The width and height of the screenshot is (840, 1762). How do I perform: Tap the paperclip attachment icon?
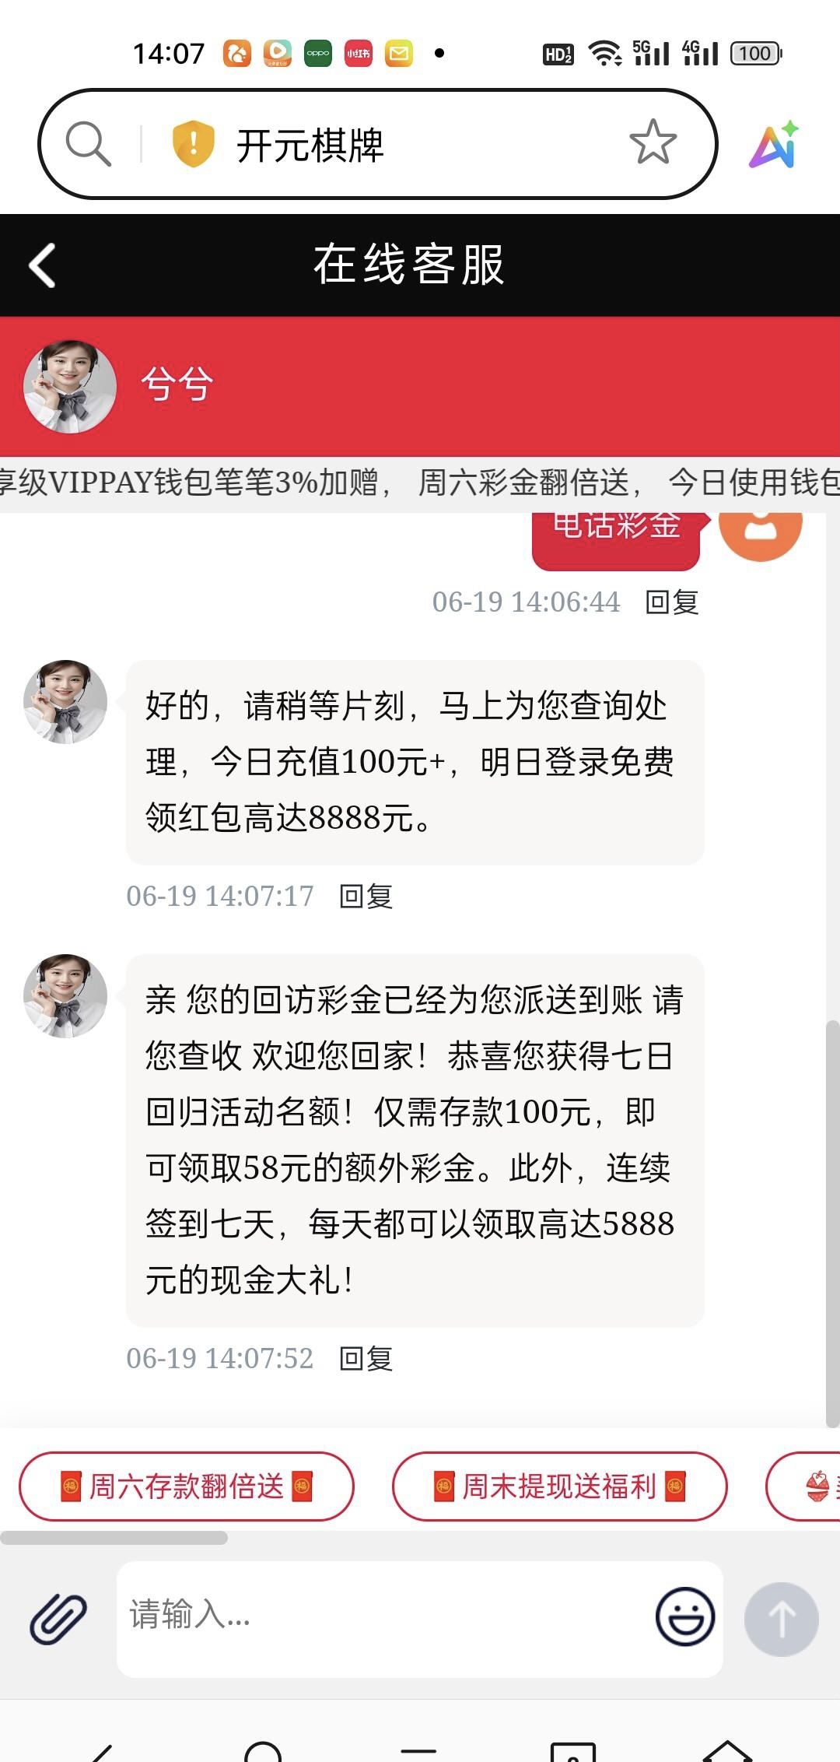coord(58,1618)
